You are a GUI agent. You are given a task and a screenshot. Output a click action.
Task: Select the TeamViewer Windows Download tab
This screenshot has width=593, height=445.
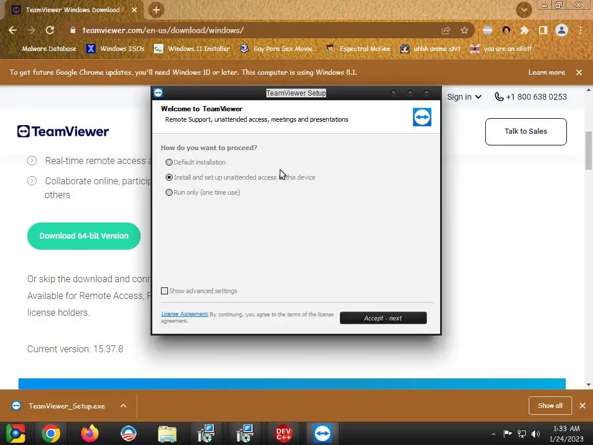point(72,10)
